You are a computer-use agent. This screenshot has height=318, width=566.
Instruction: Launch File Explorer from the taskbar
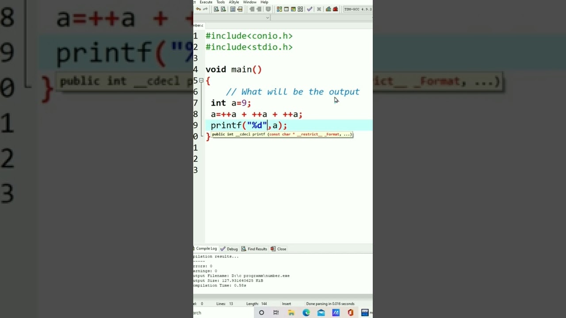click(291, 313)
